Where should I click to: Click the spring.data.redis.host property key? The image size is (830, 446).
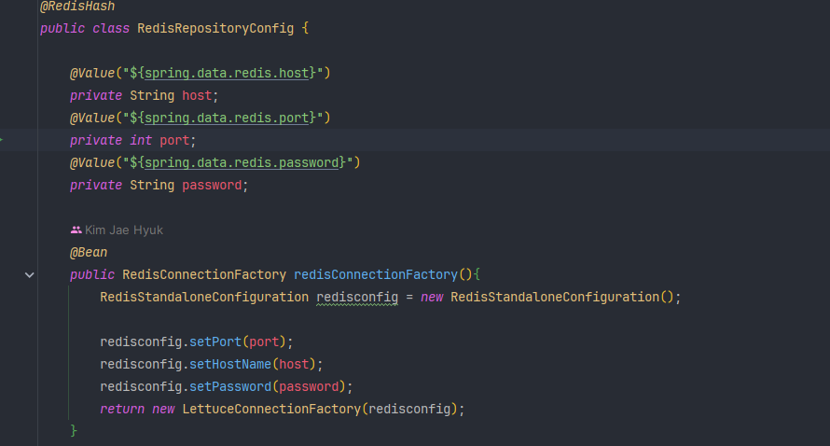click(227, 73)
